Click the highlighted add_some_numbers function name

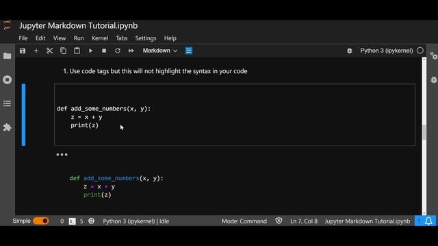coord(111,178)
